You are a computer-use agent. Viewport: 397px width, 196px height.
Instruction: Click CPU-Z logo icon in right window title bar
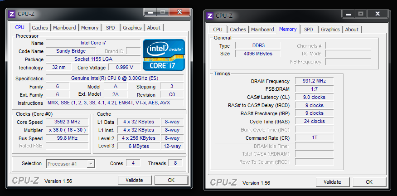210,16
